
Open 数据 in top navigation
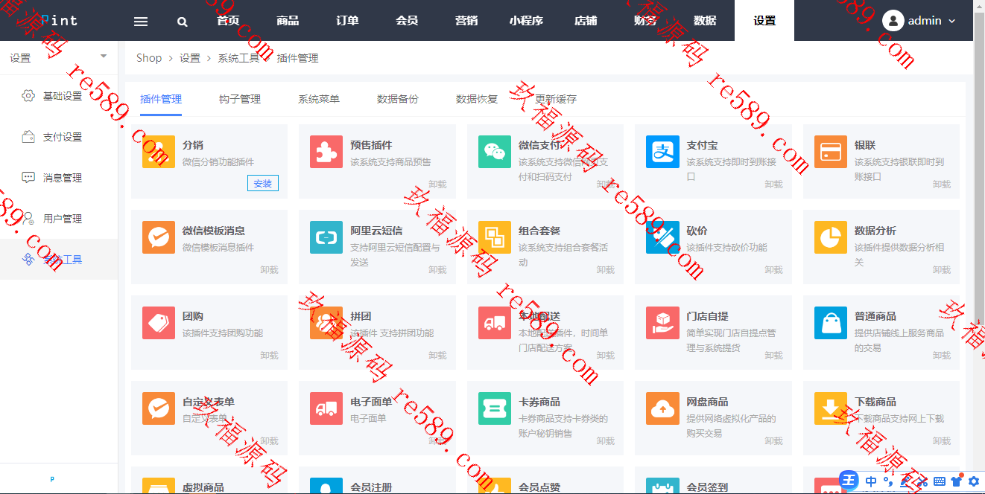(705, 21)
